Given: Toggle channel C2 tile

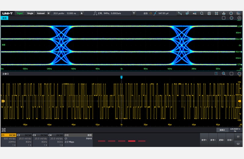Looking at the screenshot, I should (x=24, y=140).
